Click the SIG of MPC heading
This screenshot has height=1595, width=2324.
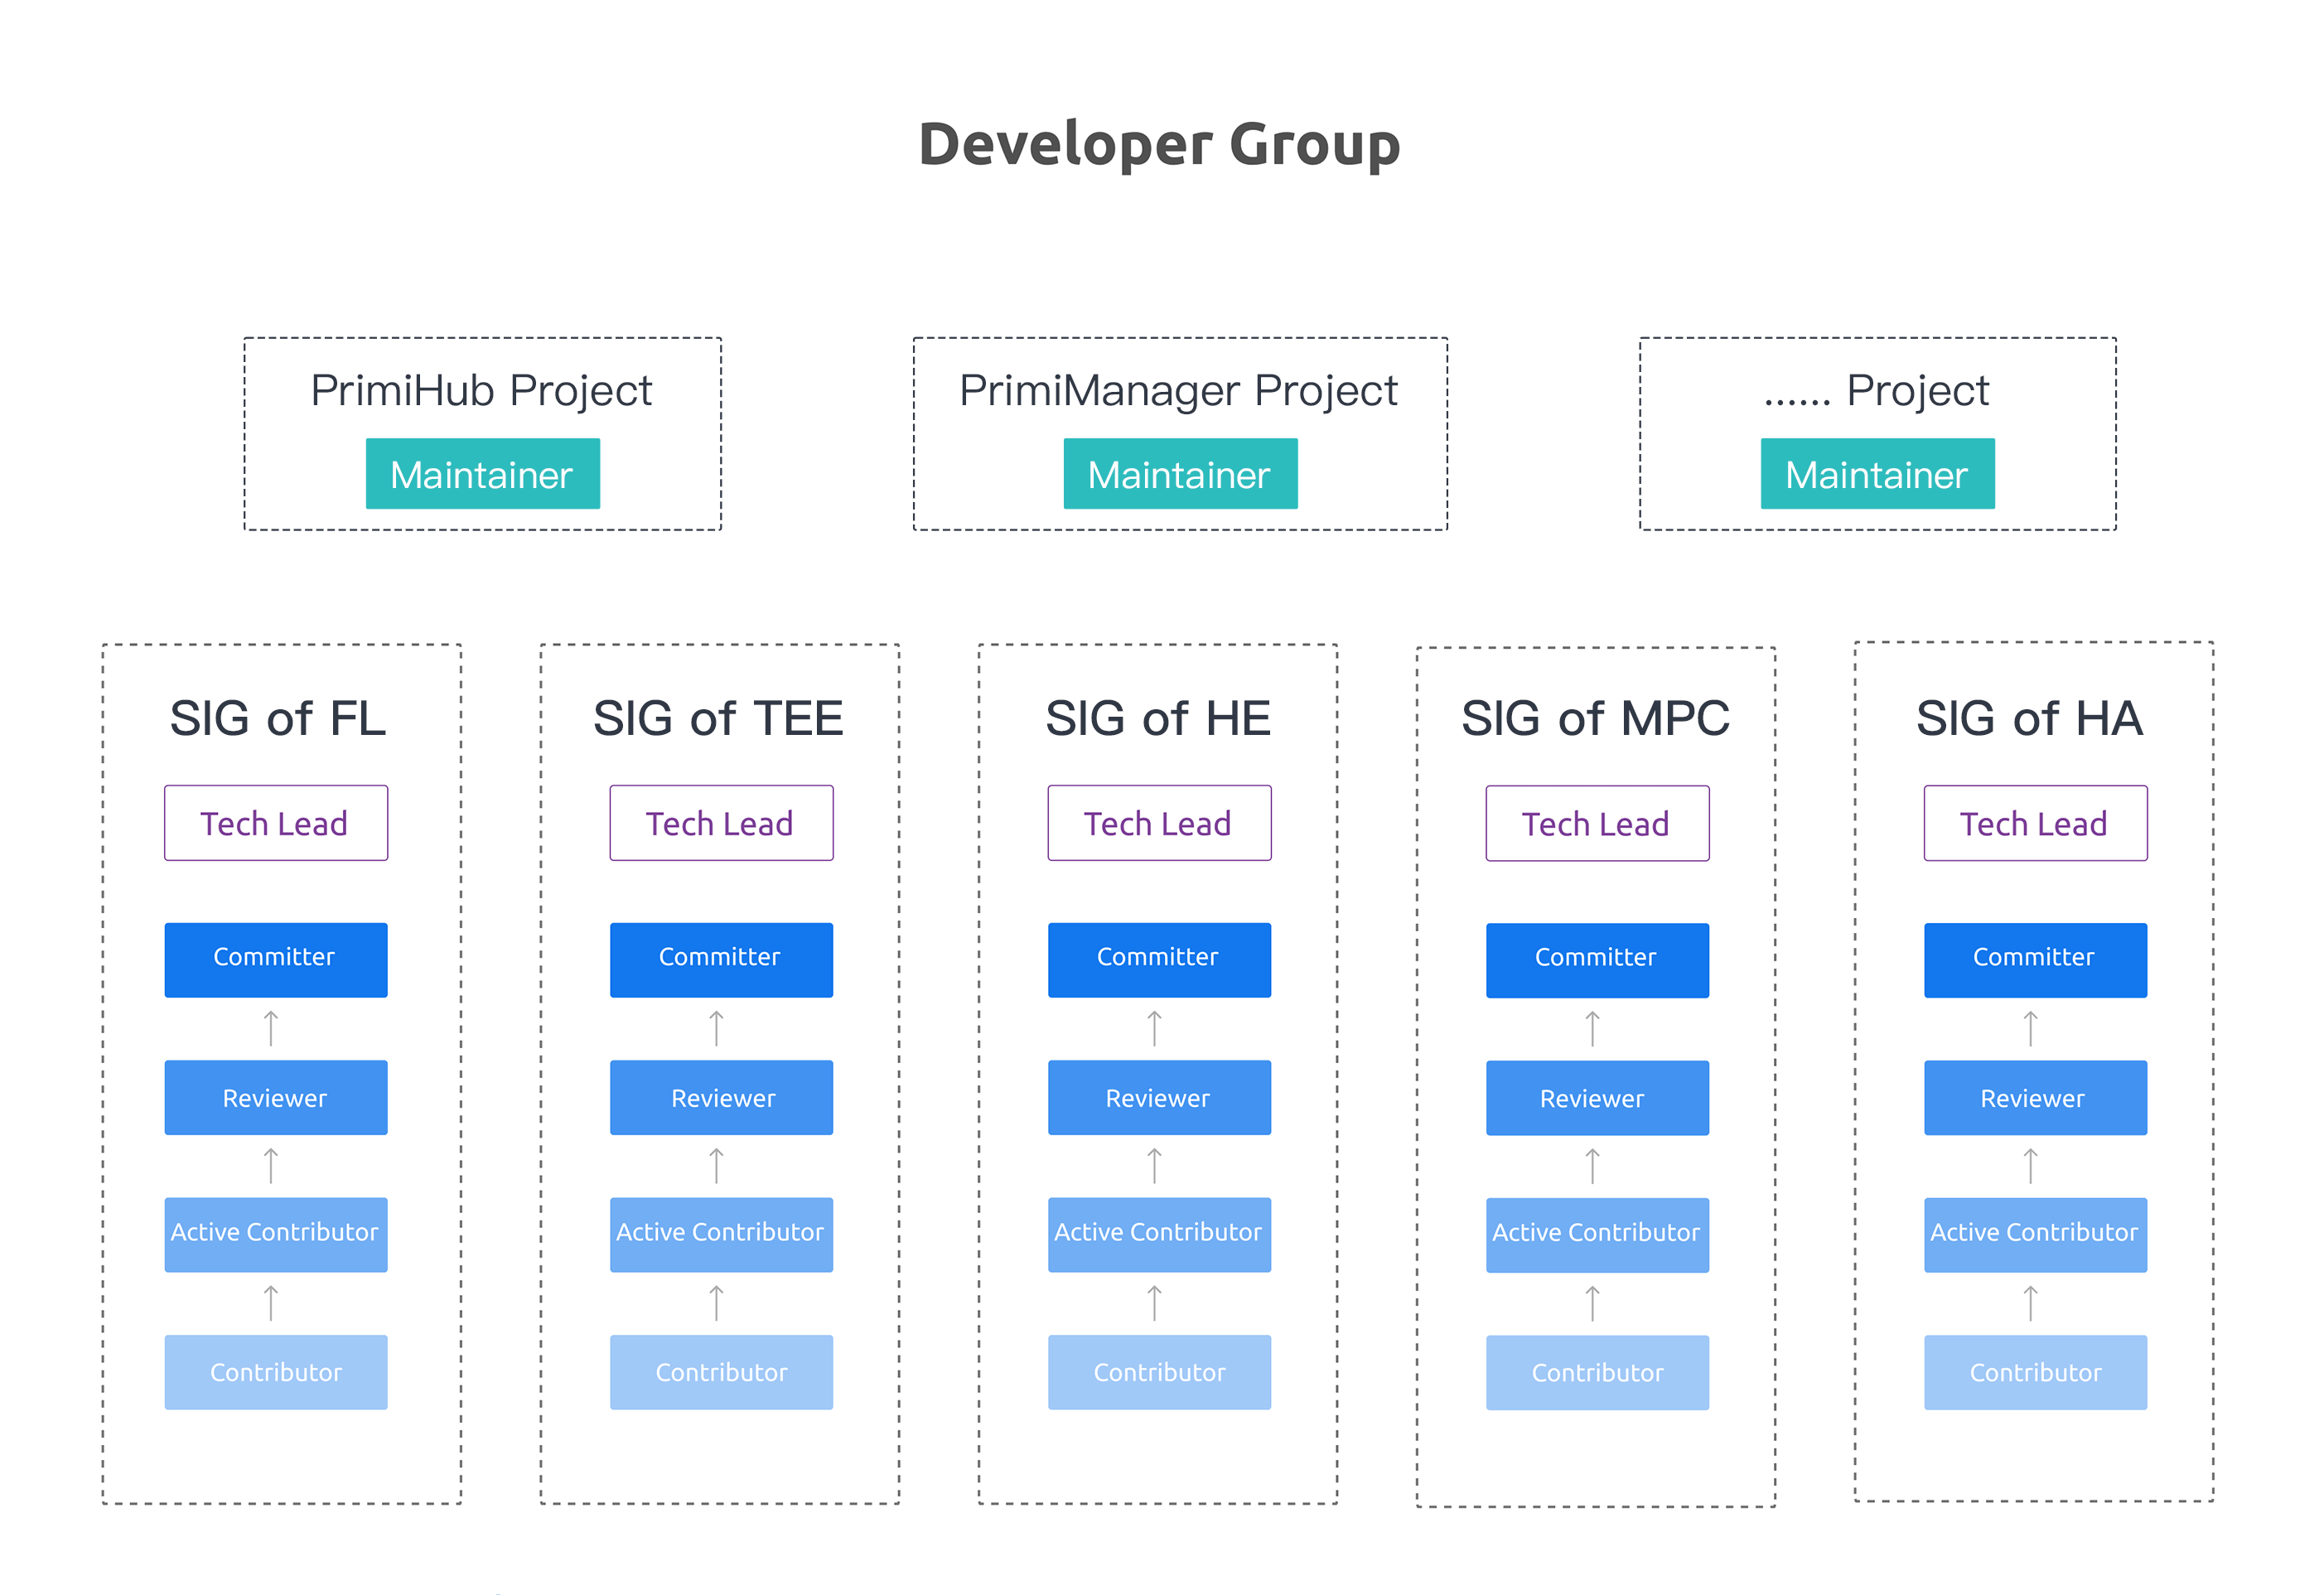coord(1595,718)
